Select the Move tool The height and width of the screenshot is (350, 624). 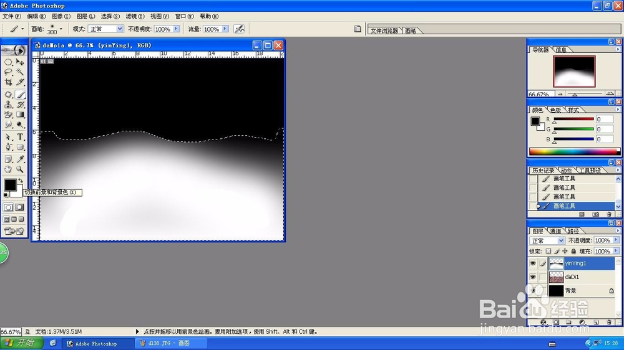20,62
